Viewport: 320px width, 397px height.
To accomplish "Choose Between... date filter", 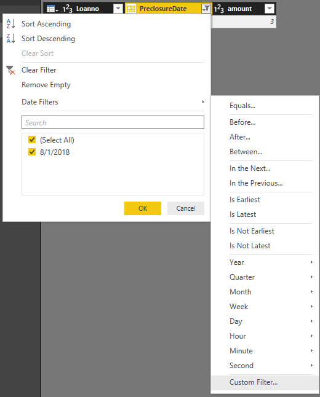I will pos(246,152).
